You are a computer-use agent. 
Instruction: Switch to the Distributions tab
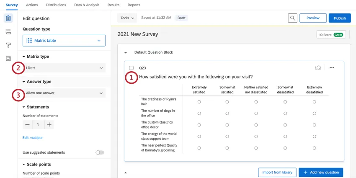[56, 5]
